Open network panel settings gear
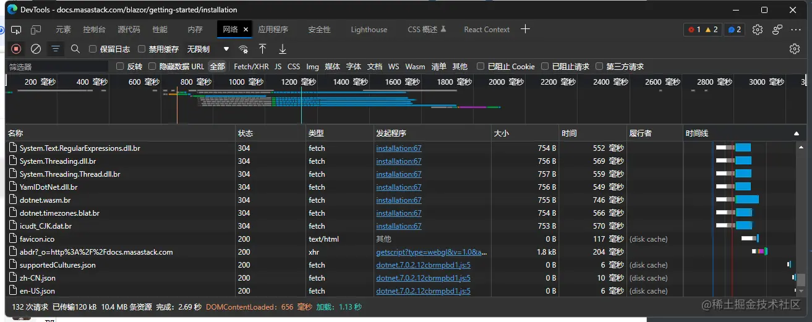The width and height of the screenshot is (812, 322). [x=795, y=49]
